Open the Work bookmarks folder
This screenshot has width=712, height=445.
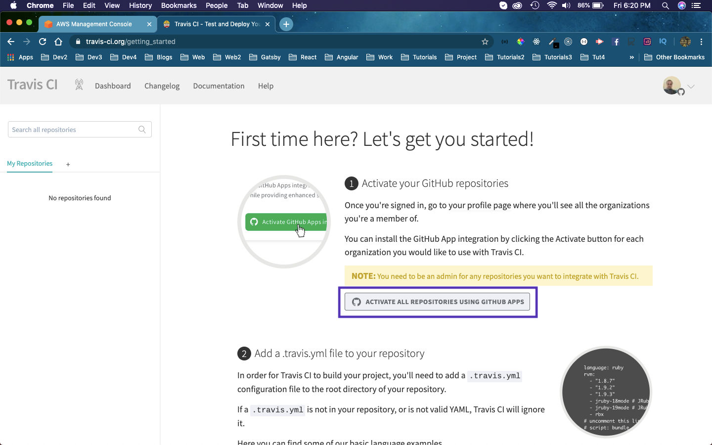[380, 57]
